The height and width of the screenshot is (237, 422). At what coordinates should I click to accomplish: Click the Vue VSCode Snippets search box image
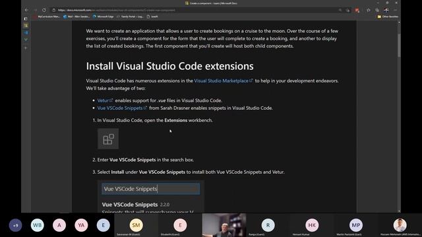pyautogui.click(x=151, y=189)
